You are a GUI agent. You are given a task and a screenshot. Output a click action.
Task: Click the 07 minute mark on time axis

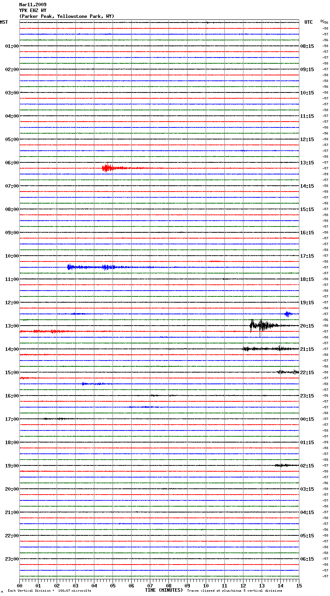(150, 586)
